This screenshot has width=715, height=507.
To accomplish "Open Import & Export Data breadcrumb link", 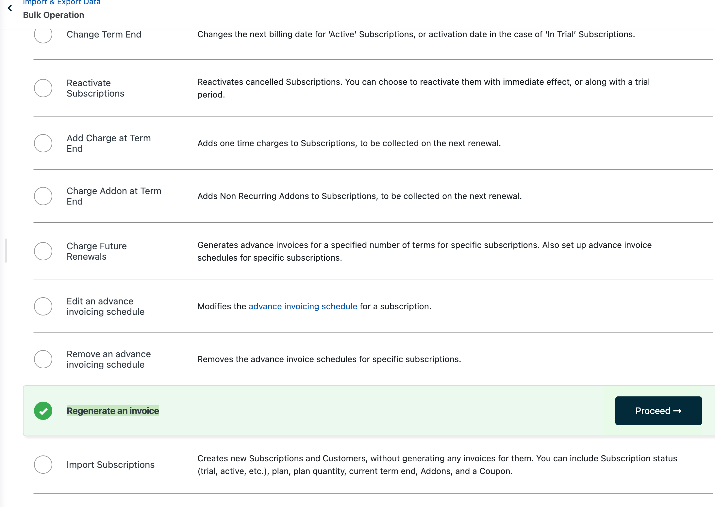I will (61, 3).
